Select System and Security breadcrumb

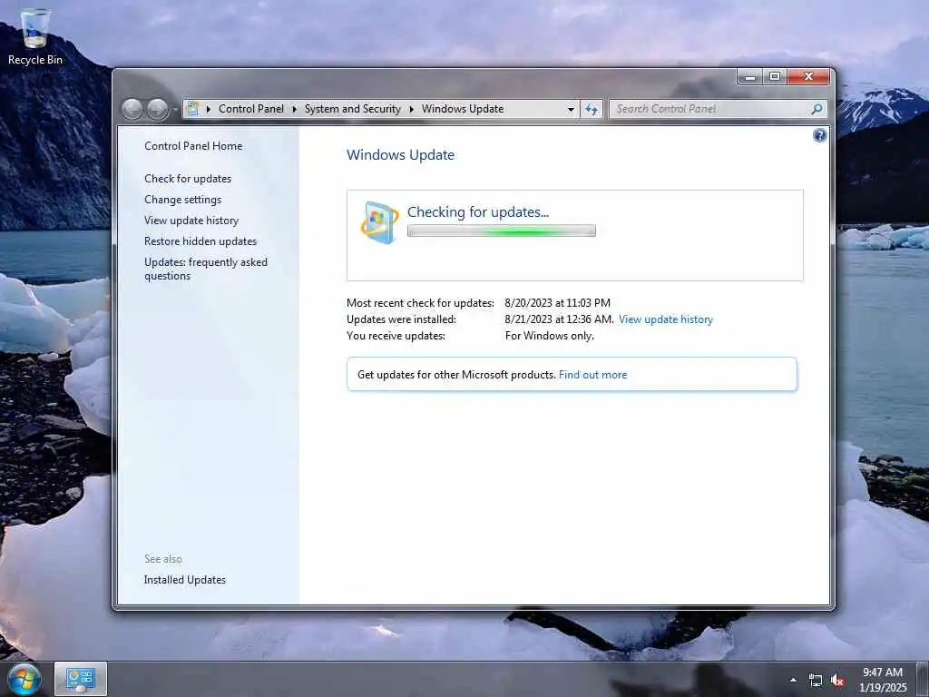point(353,109)
